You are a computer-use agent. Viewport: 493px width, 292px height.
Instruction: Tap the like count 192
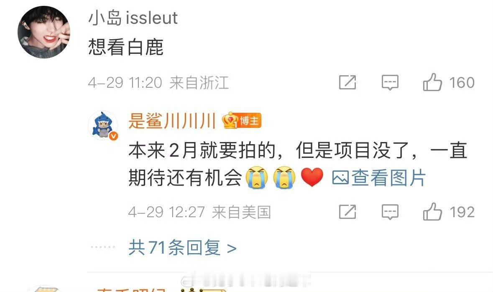(462, 212)
